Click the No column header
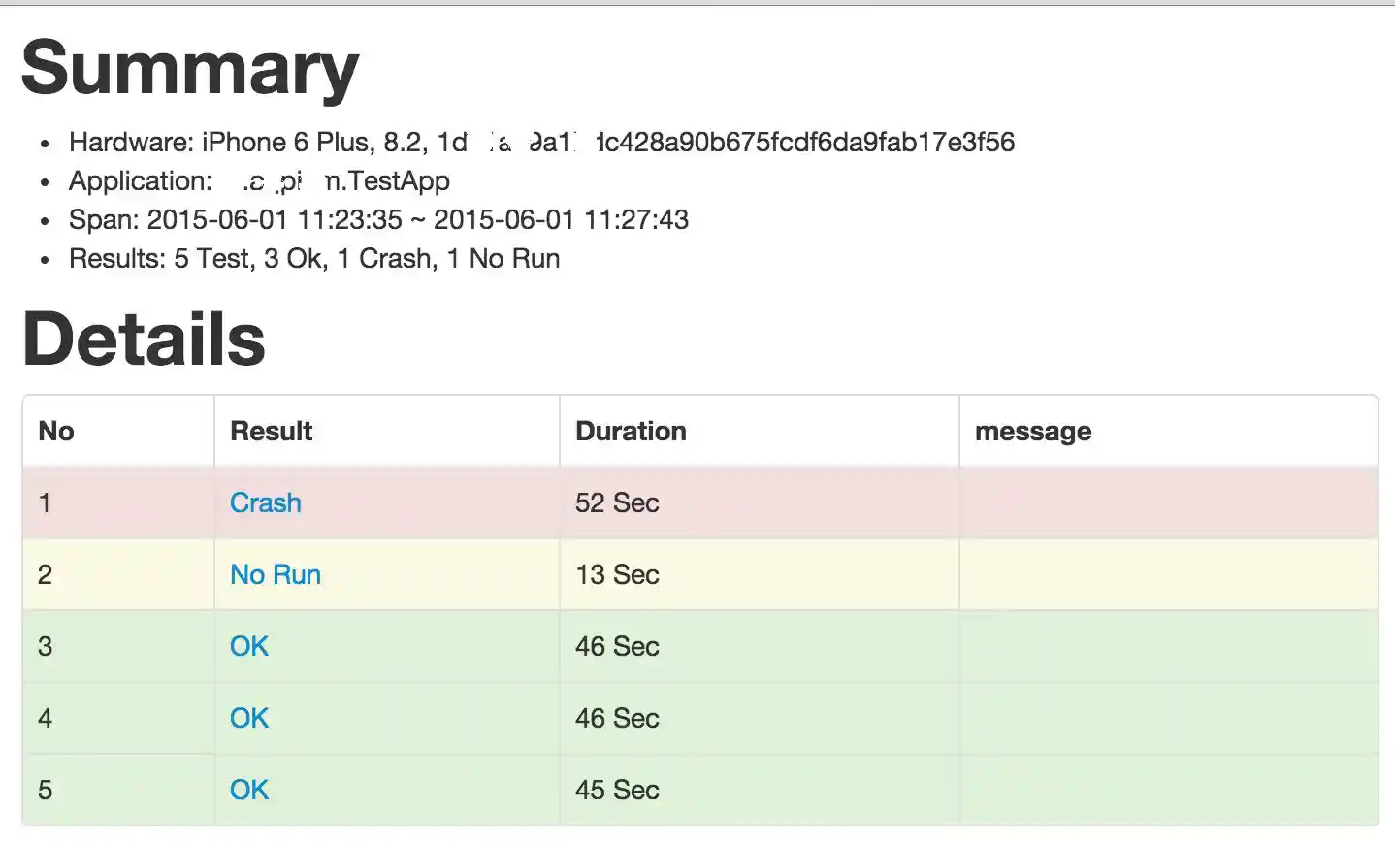The height and width of the screenshot is (842, 1395). coord(56,431)
